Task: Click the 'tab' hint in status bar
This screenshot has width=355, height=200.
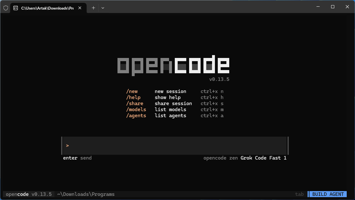Action: [x=299, y=194]
